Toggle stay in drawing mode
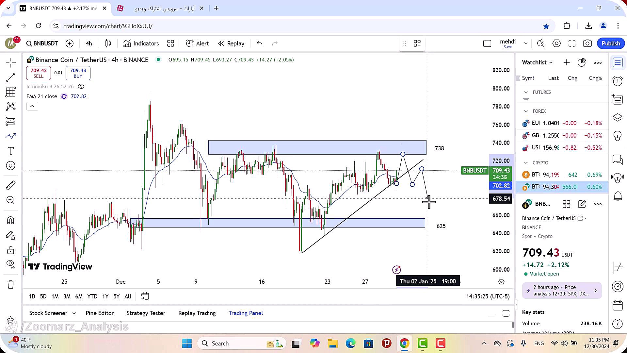The width and height of the screenshot is (627, 353). [x=10, y=235]
